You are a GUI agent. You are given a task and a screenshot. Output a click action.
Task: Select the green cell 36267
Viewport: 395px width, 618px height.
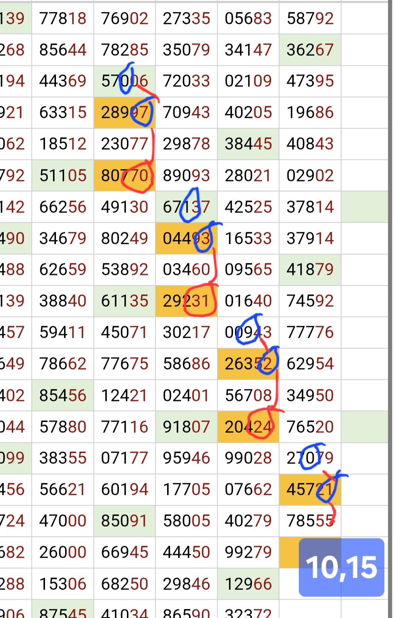(x=310, y=50)
